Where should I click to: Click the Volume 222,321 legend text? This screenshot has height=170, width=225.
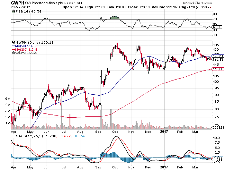(26, 53)
